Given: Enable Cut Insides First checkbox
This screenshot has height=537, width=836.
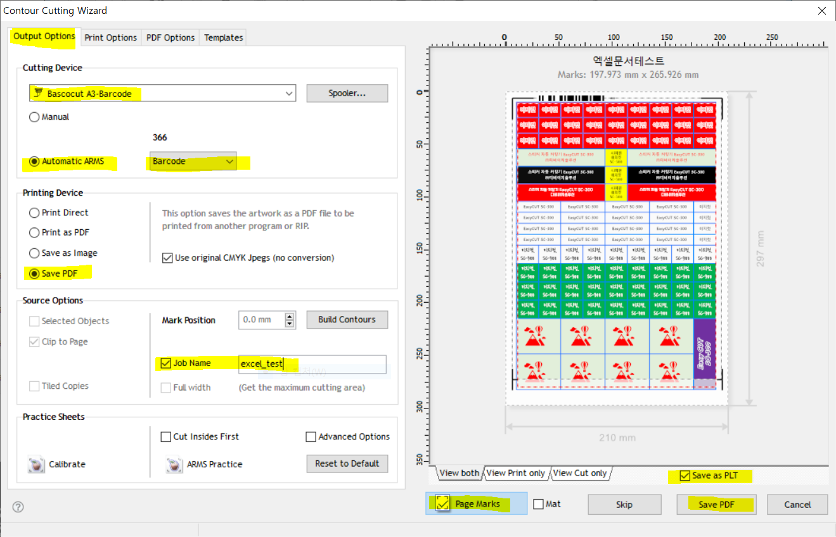Looking at the screenshot, I should 166,437.
